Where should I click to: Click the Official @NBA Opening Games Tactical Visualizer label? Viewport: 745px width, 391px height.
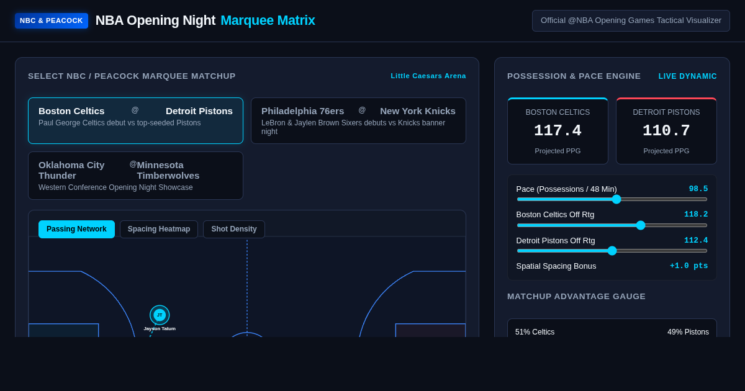[x=631, y=20]
